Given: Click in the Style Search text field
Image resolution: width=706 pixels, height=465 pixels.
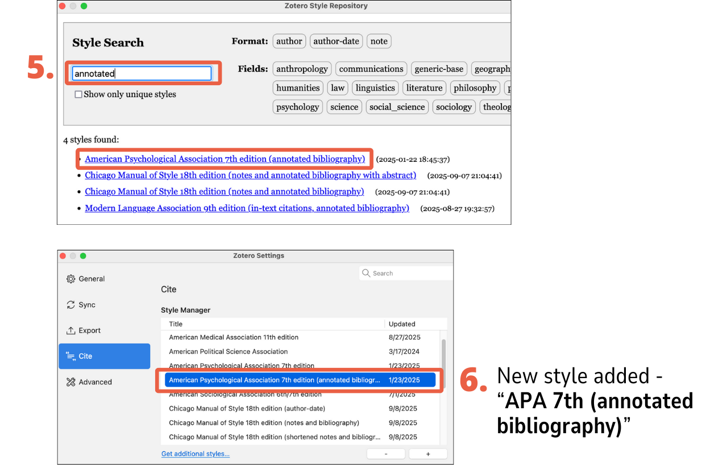Looking at the screenshot, I should pos(142,73).
